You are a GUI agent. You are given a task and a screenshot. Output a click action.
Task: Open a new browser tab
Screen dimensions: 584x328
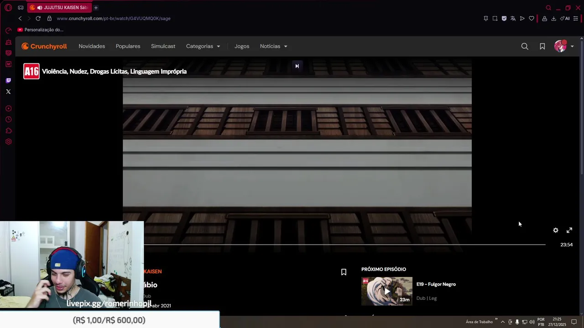96,8
